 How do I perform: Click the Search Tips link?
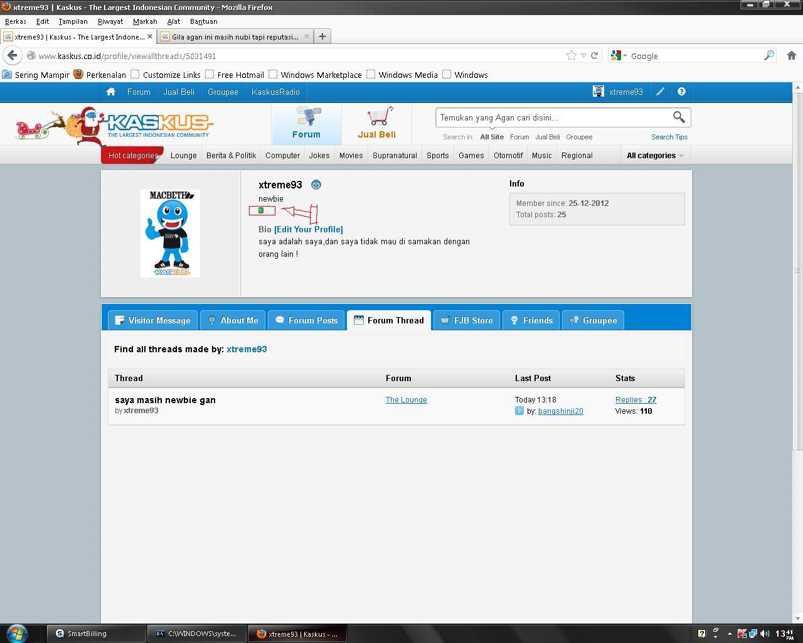coord(669,137)
